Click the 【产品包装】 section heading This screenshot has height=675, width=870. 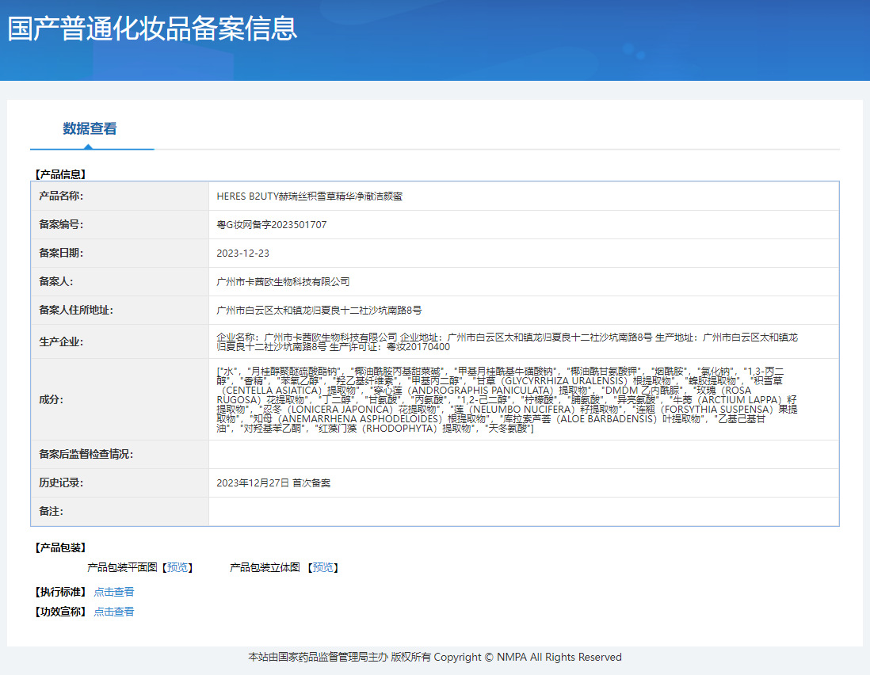60,547
